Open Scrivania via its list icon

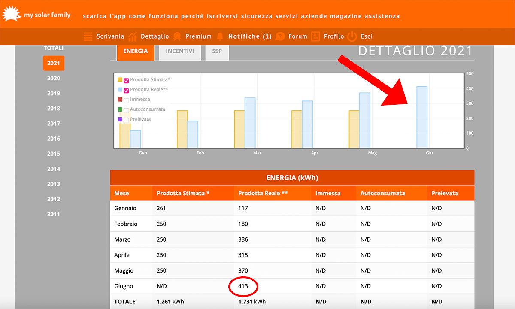[x=88, y=36]
